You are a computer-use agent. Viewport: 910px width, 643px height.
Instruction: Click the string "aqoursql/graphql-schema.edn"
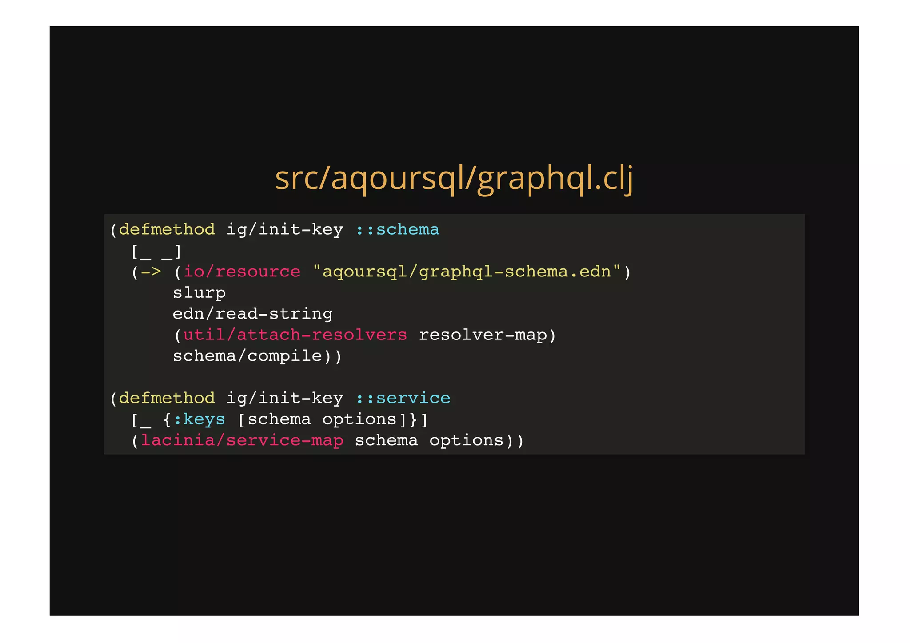point(467,272)
